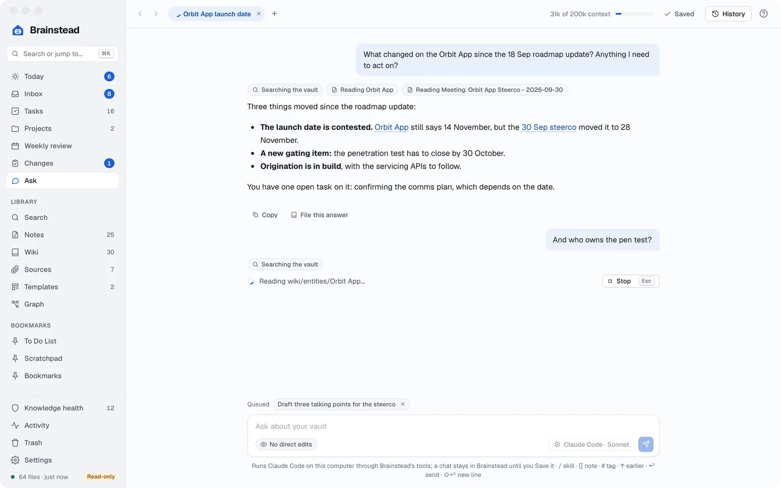This screenshot has width=781, height=488.
Task: Open Weekly review
Action: [63, 146]
